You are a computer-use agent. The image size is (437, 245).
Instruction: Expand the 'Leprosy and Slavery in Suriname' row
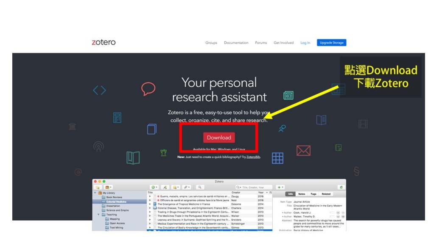coord(150,220)
